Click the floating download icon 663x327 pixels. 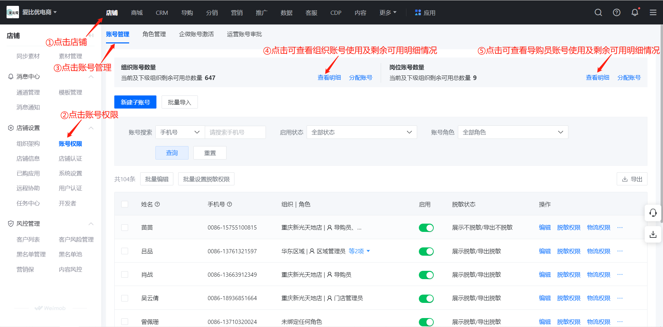[653, 235]
